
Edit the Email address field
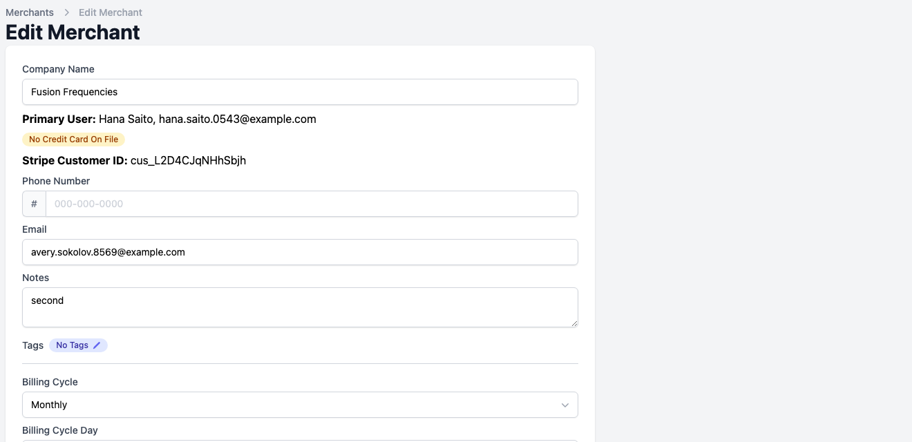[x=300, y=252]
